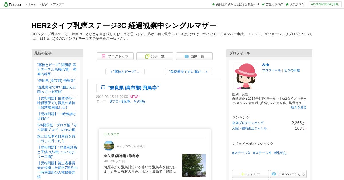Click the reblog icon beside article title
Screen dimensions: 344x180
coord(103,87)
